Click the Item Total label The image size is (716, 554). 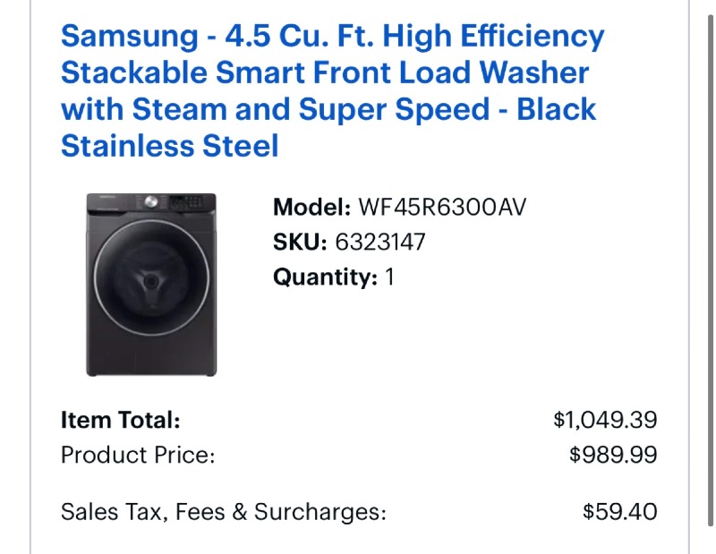(x=120, y=420)
